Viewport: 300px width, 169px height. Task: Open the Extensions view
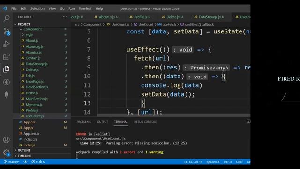point(6,57)
